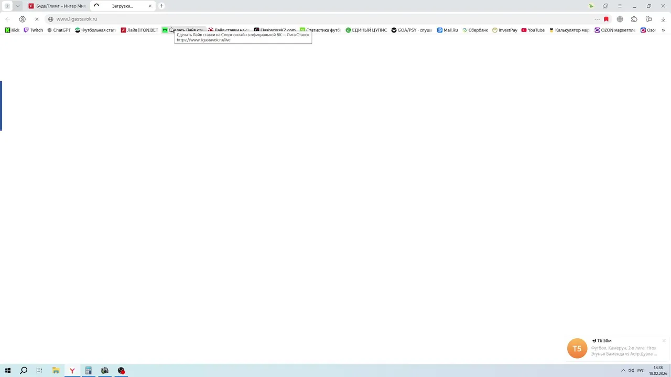This screenshot has width=671, height=377.
Task: Open the extensions puzzle icon
Action: (x=634, y=19)
